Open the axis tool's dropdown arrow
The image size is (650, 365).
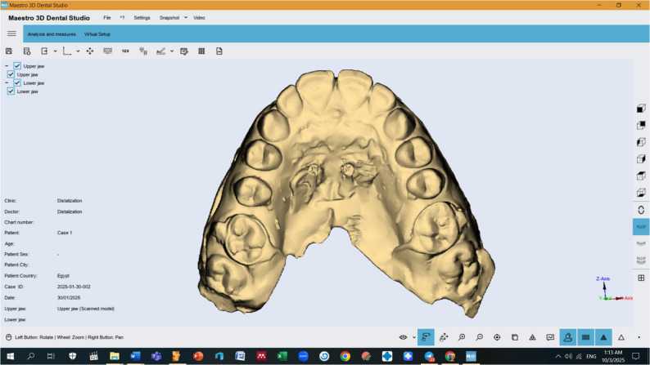[78, 51]
